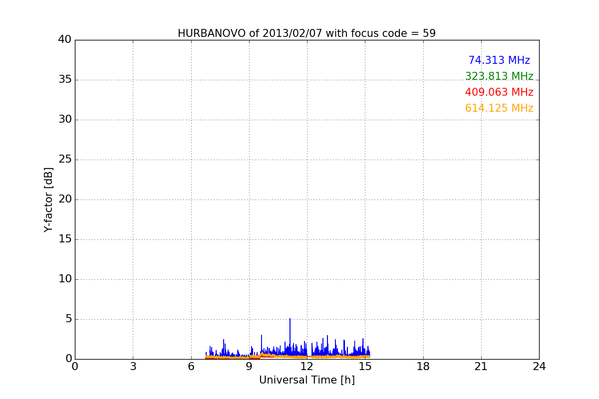
Task: Click the y-axis tick value 30
Action: 65,120
